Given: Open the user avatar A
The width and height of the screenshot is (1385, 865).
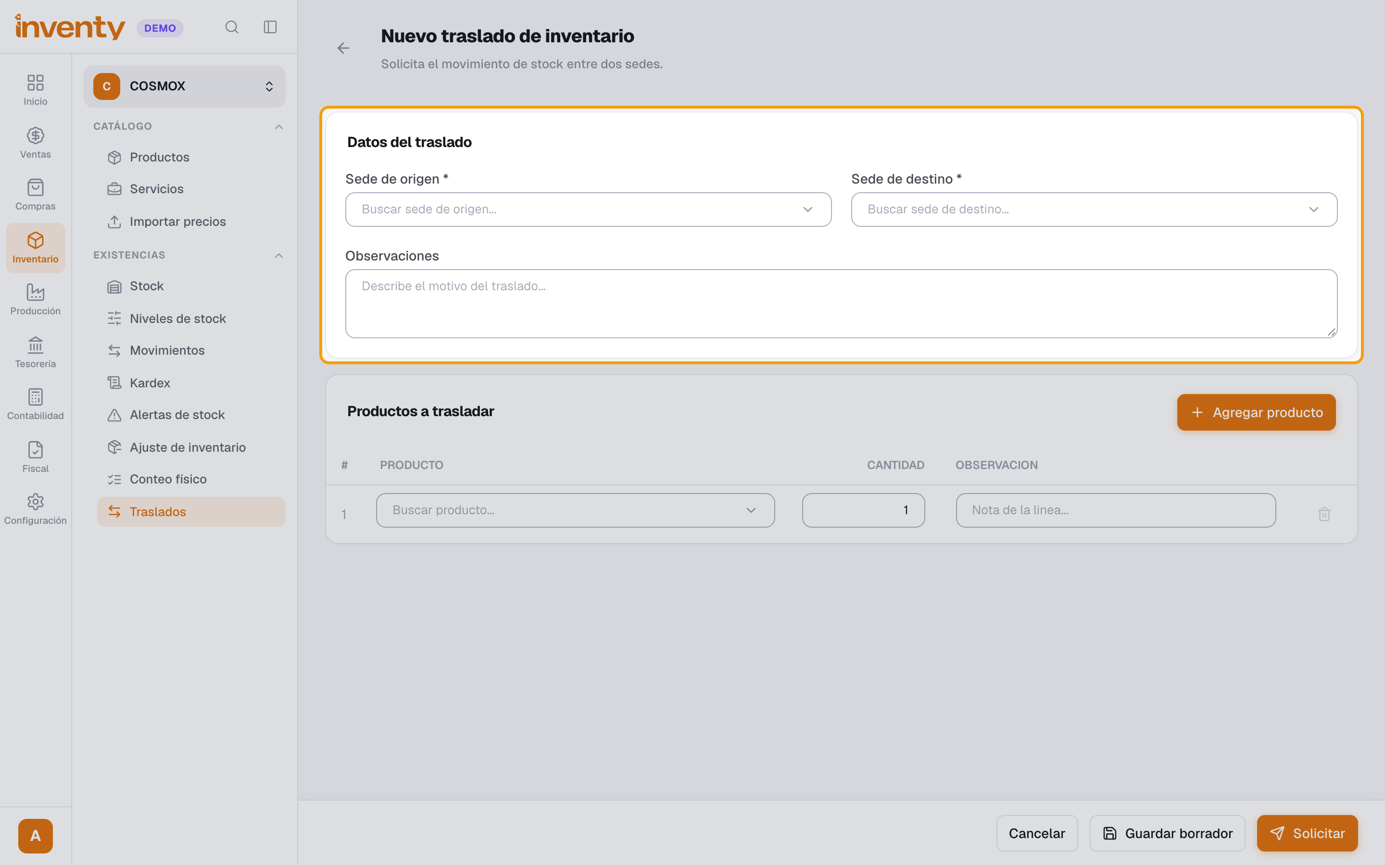Looking at the screenshot, I should point(36,836).
